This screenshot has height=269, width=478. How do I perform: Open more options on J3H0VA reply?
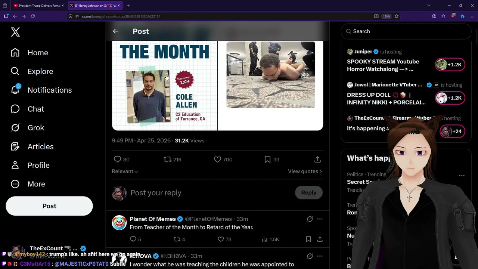pos(320,256)
